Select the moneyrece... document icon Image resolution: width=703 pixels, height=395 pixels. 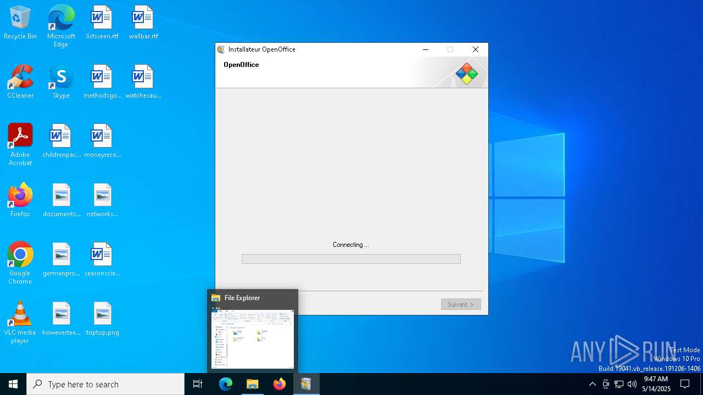point(102,142)
